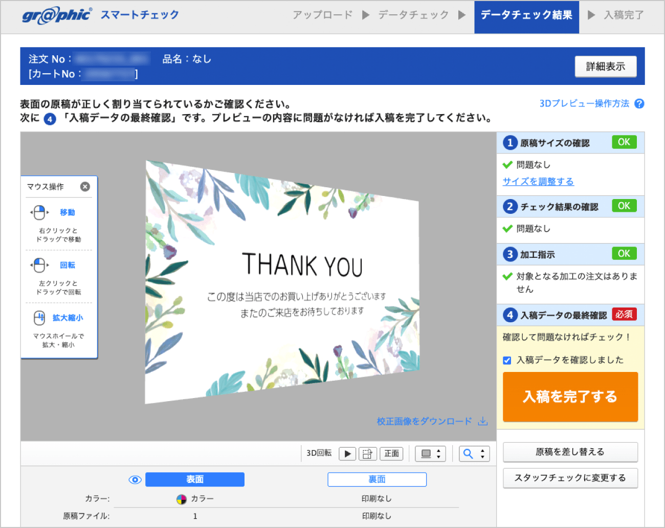
Task: Click the OK badge beside 加工指示
Action: [x=624, y=253]
